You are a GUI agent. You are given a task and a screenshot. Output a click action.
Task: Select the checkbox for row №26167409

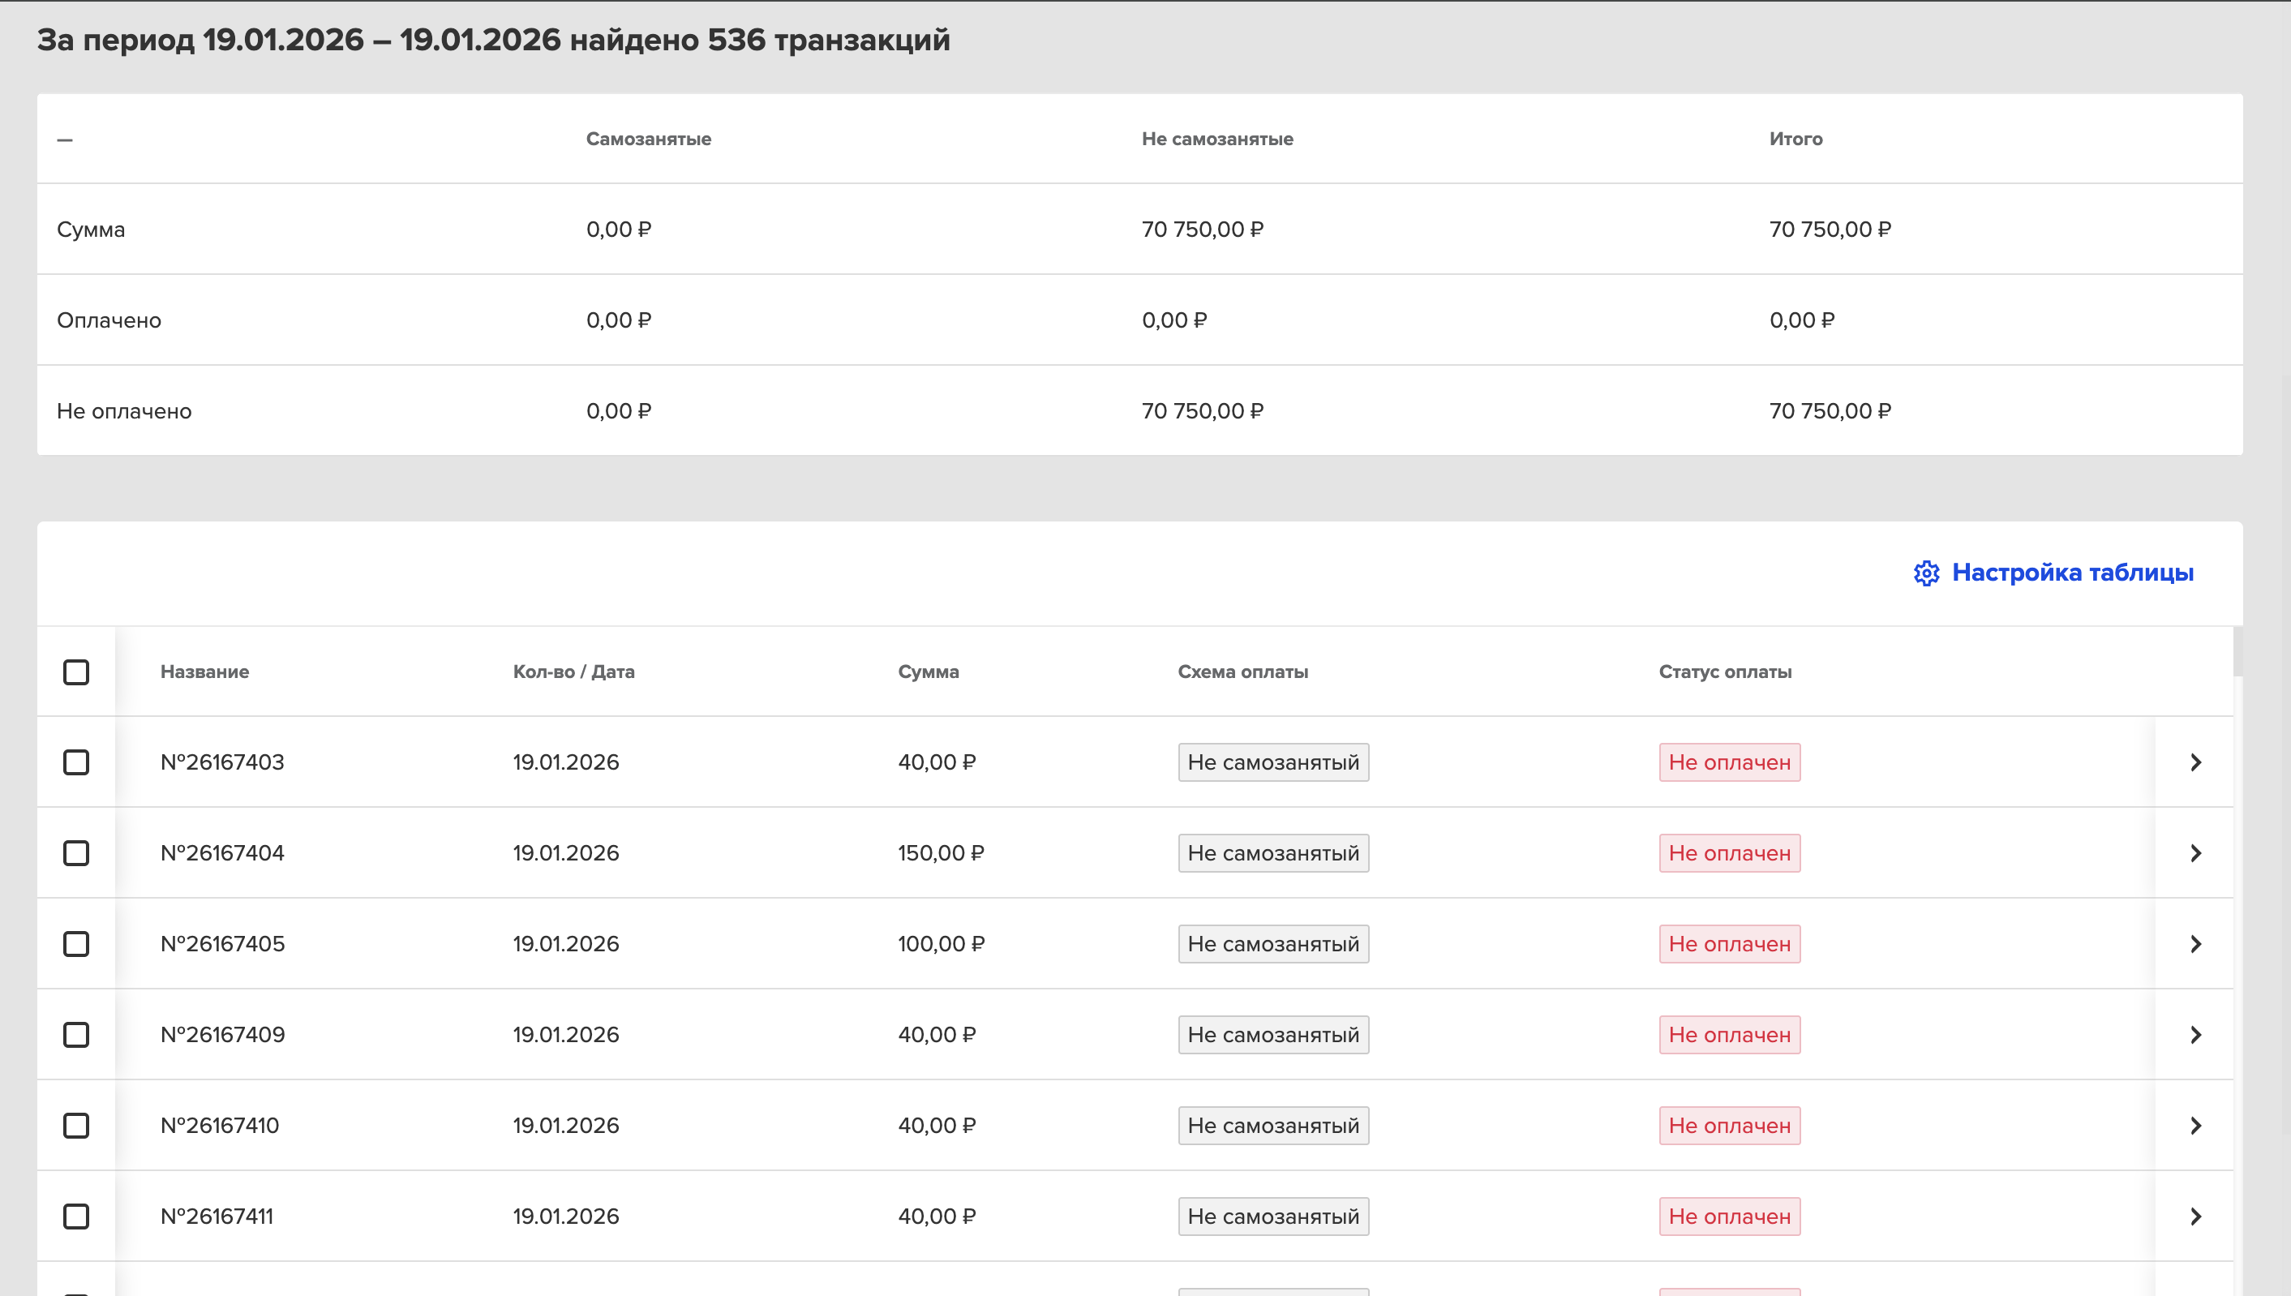[76, 1035]
